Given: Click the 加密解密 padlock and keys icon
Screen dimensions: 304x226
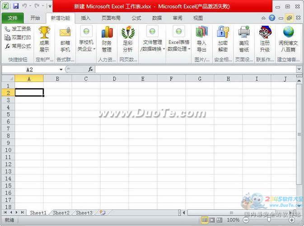Looking at the screenshot, I should (223, 32).
